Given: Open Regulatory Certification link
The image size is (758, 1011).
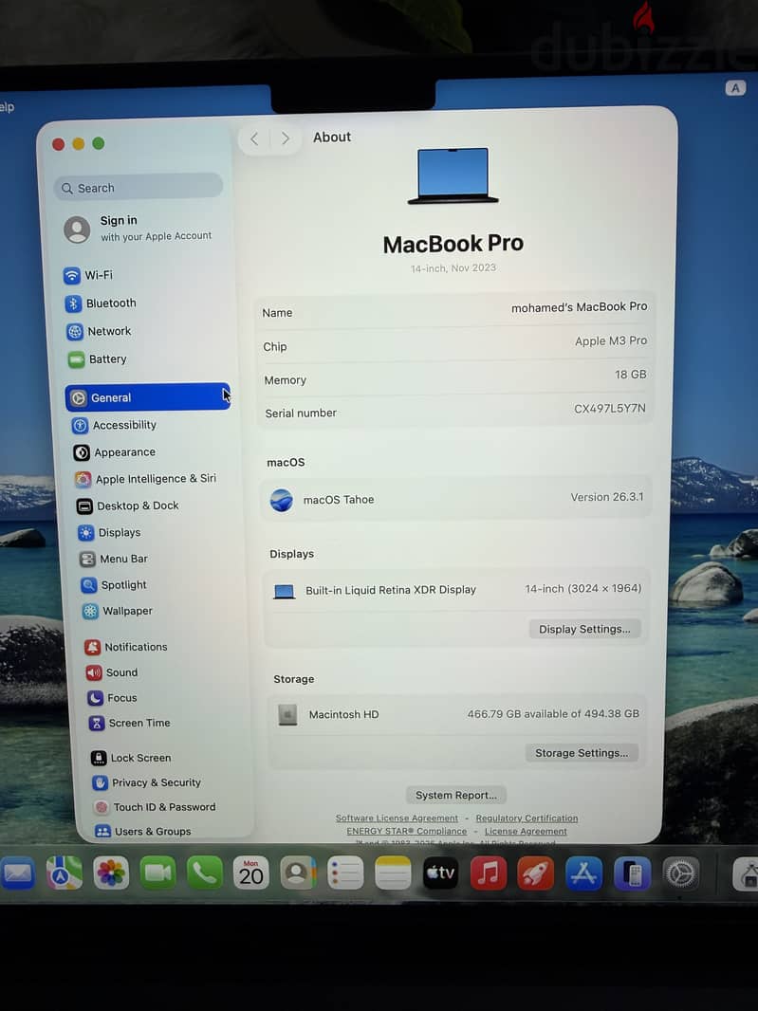Looking at the screenshot, I should 527,818.
